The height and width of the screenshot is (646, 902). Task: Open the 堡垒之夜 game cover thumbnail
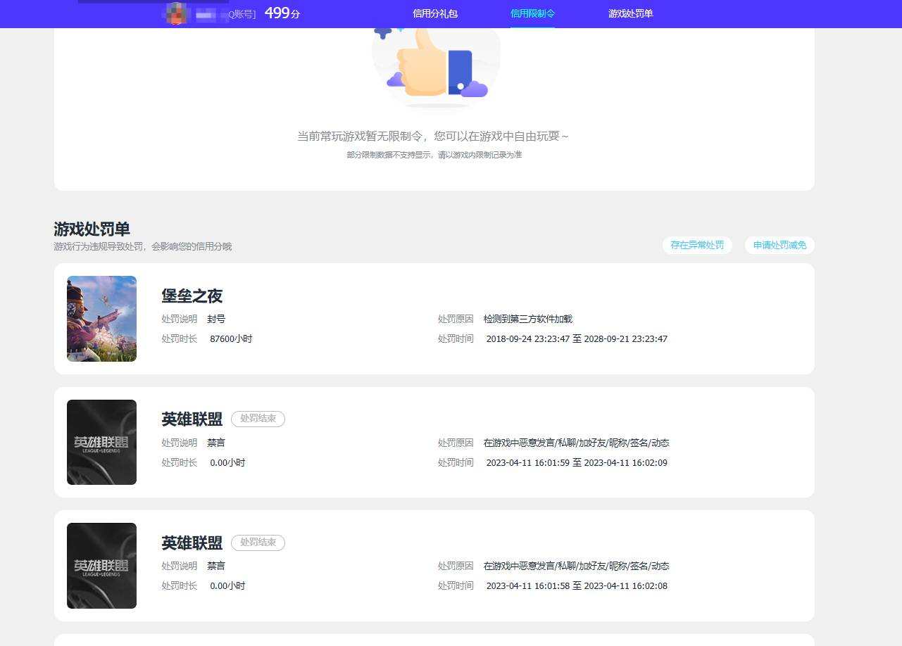click(x=101, y=319)
